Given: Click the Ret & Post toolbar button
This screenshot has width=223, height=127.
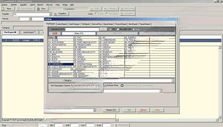Looking at the screenshot, I should tap(127, 9).
